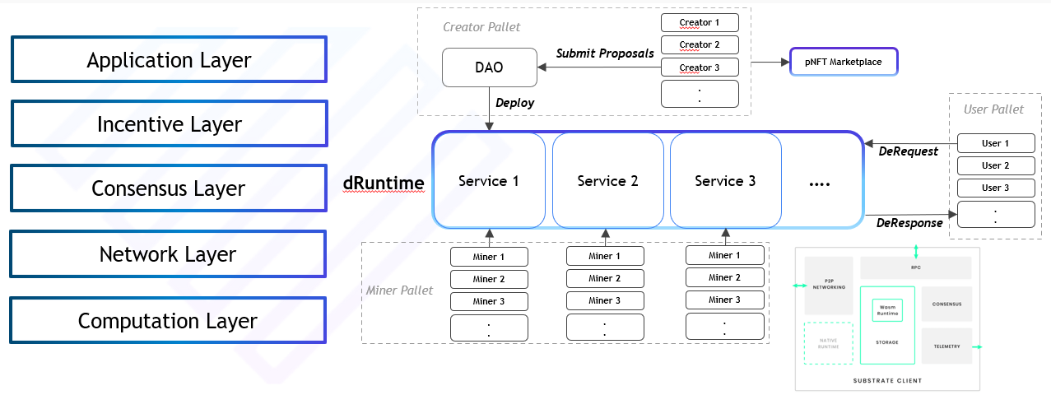Select the Service 3 box
The height and width of the screenshot is (395, 1051).
pos(725,180)
